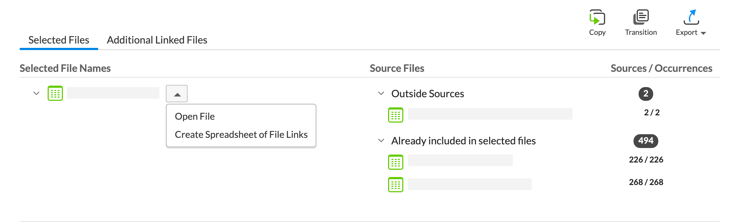
Task: Click the Transition icon
Action: tap(640, 16)
